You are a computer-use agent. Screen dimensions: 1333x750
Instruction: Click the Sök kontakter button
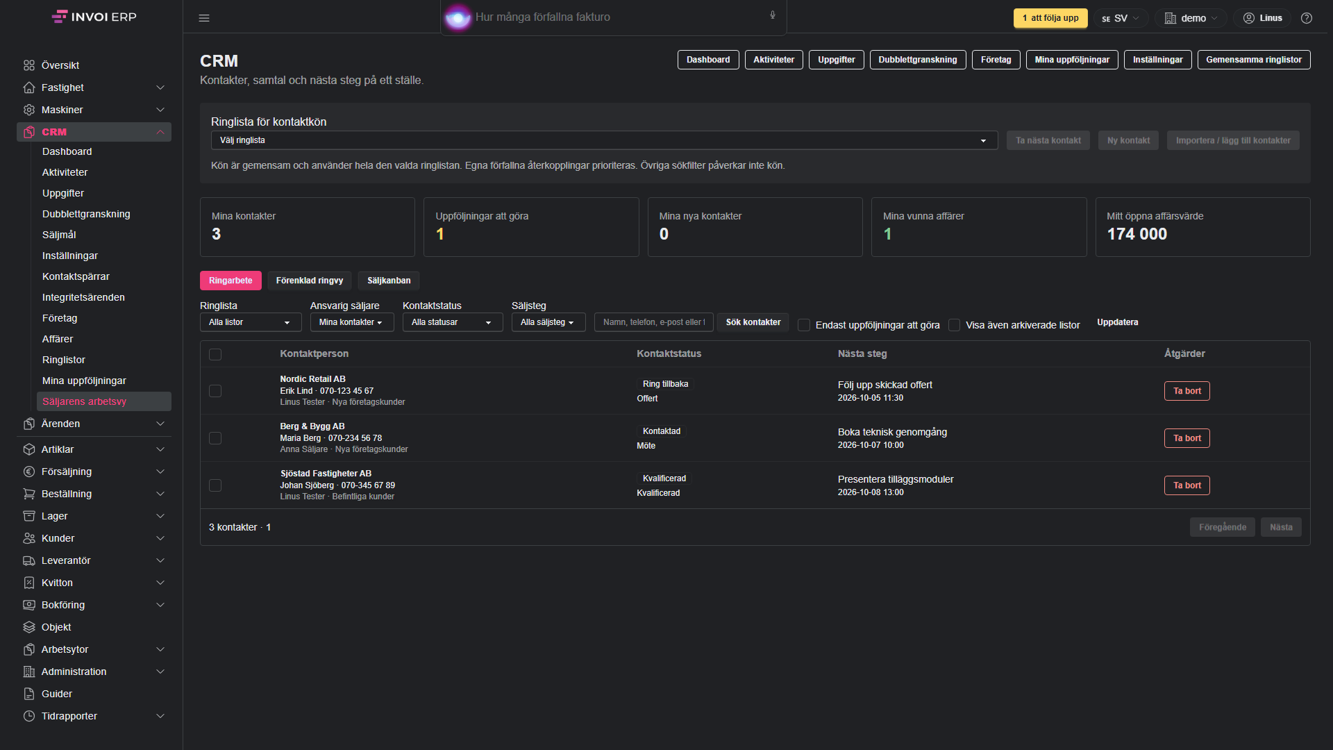click(x=753, y=322)
